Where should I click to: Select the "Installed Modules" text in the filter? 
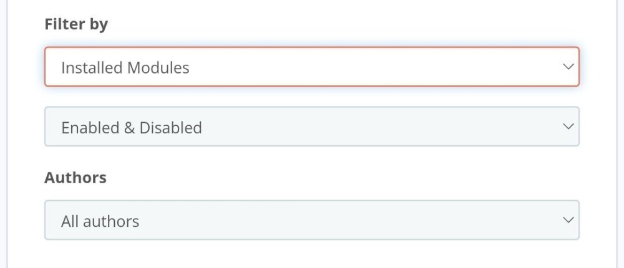click(x=125, y=67)
